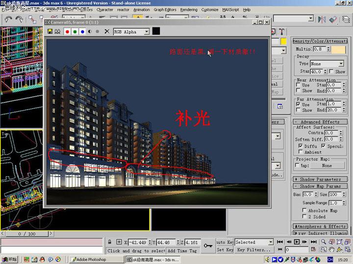The height and width of the screenshot is (264, 353).
Task: Toggle the blue channel display
Action: [82, 32]
